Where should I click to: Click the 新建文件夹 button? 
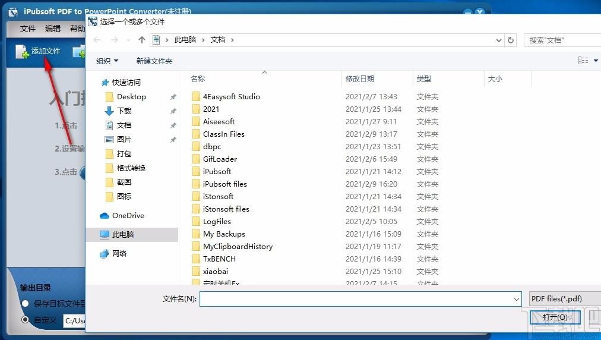coord(154,61)
